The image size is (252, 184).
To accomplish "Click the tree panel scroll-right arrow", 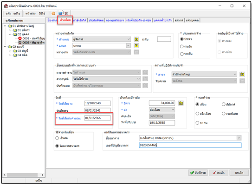I will pos(42,175).
